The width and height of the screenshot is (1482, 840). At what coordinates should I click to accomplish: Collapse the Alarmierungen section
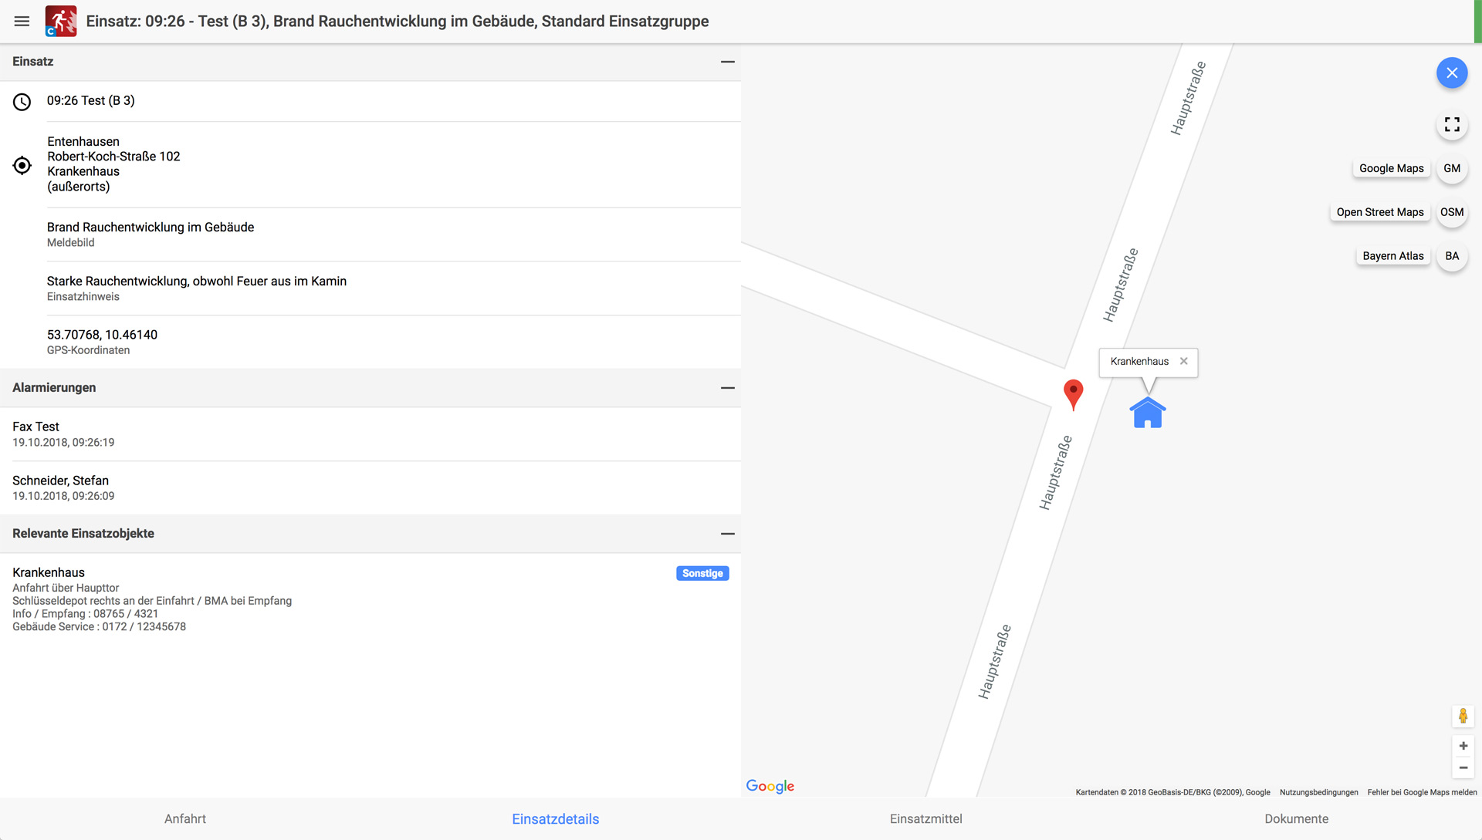(x=727, y=388)
